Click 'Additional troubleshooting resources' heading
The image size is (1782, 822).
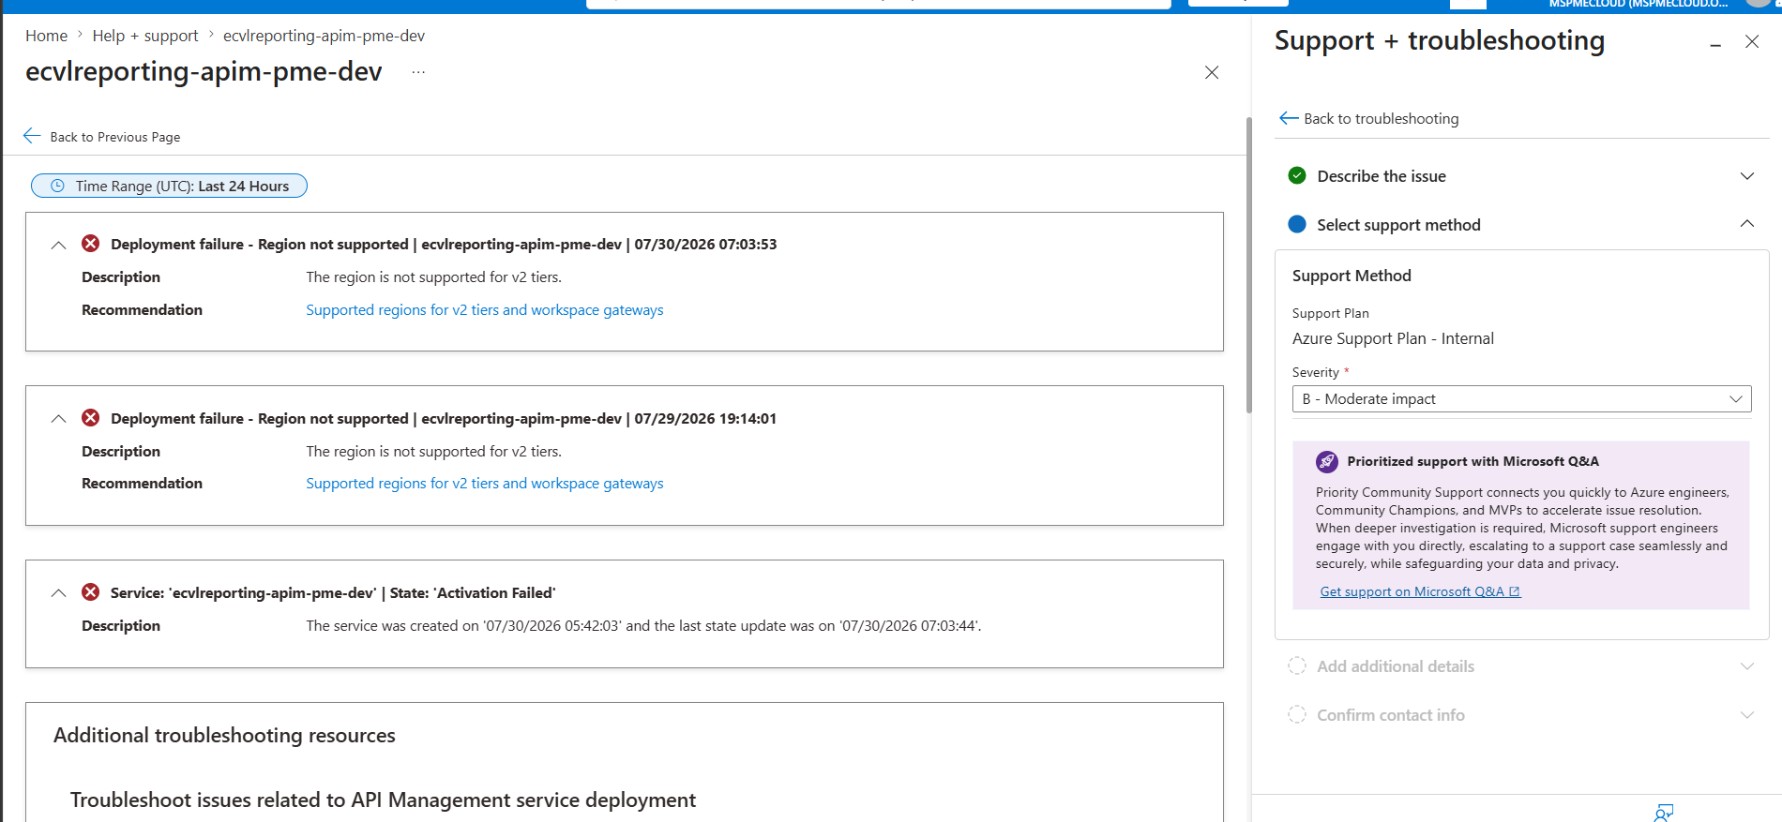tap(224, 735)
